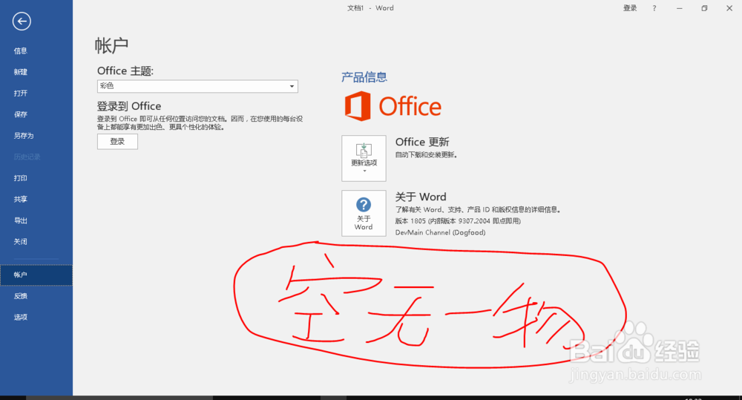This screenshot has width=742, height=400.
Task: Click the 产品信息 heading
Action: (x=364, y=77)
